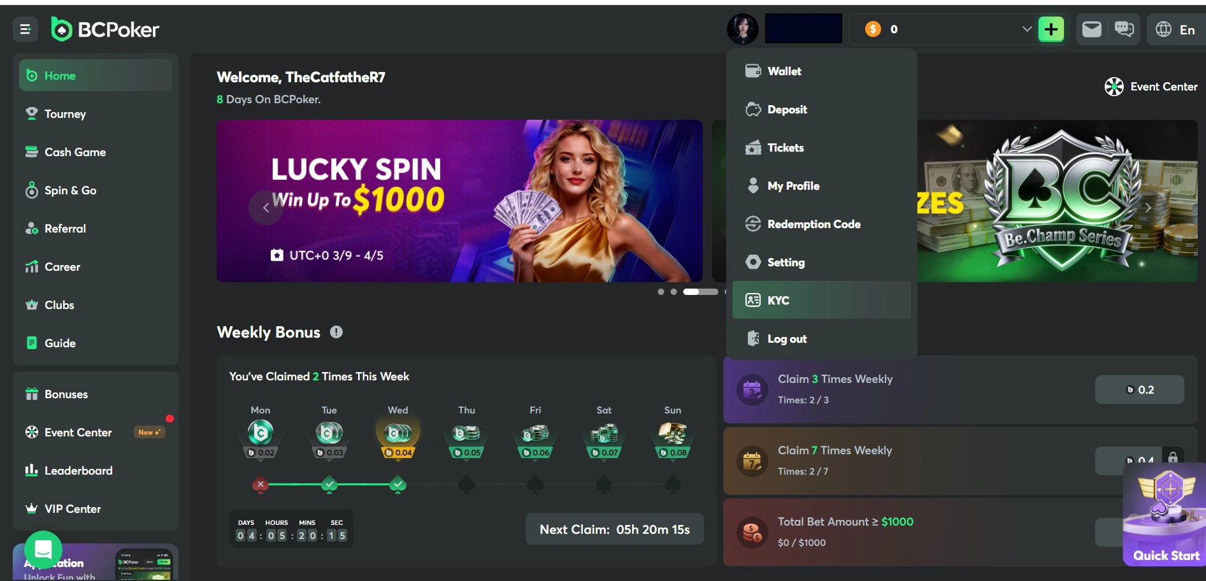Click the green plus deposit button

[1051, 29]
